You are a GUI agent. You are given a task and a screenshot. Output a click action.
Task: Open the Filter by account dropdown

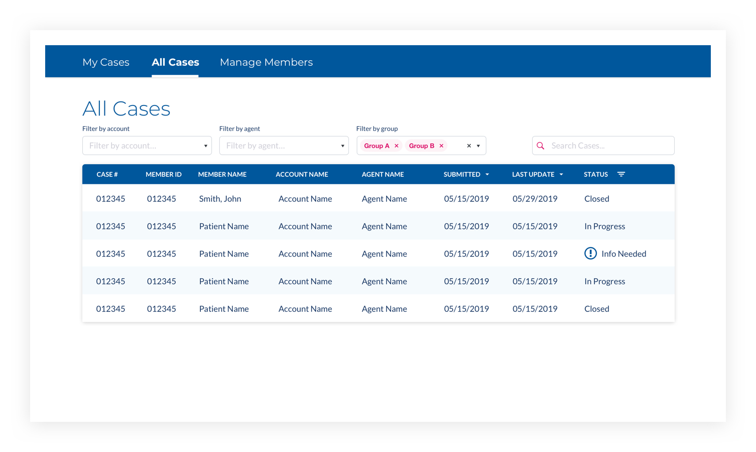point(147,146)
